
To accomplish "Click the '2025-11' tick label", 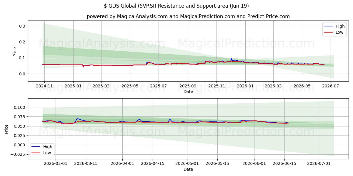I will (x=217, y=86).
